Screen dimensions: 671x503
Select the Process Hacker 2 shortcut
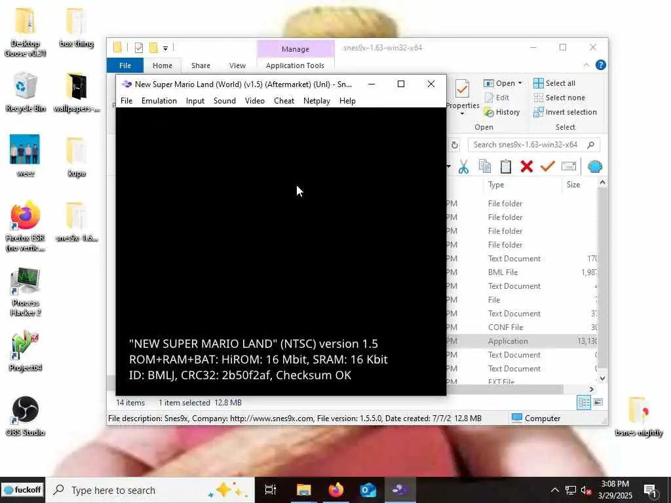(x=25, y=292)
